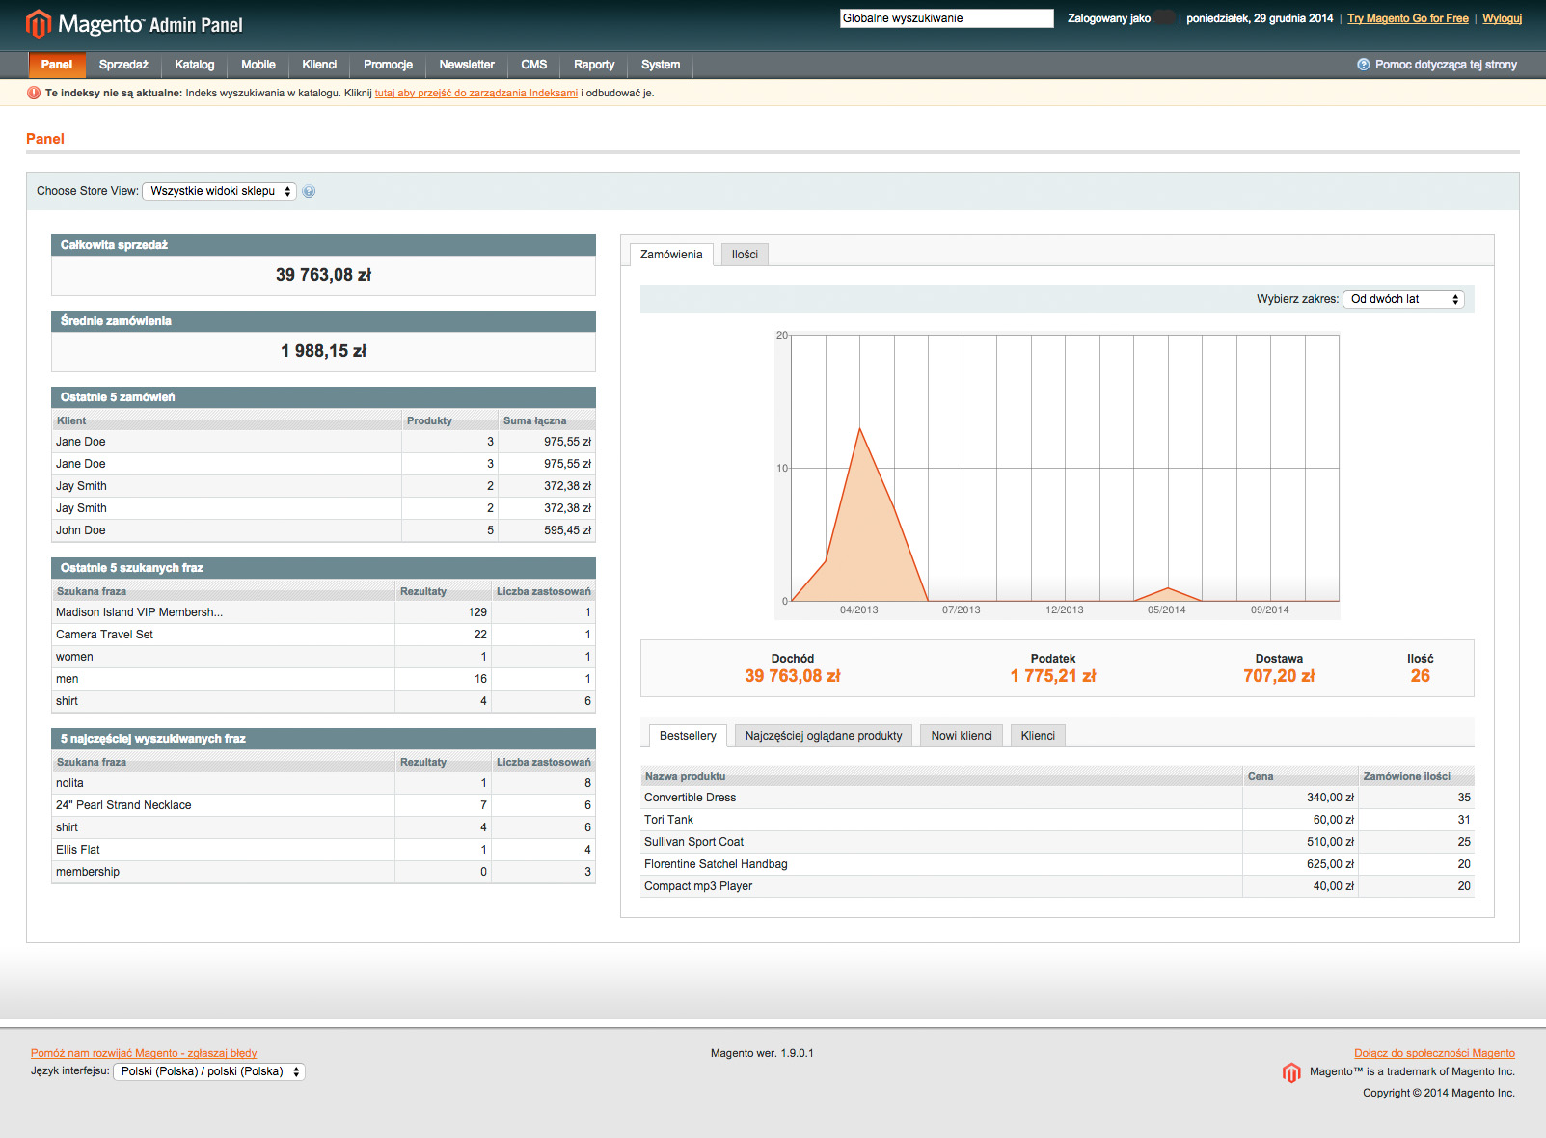Click the Pomóż nam rozwijać Magento link
This screenshot has width=1546, height=1138.
pyautogui.click(x=144, y=1053)
